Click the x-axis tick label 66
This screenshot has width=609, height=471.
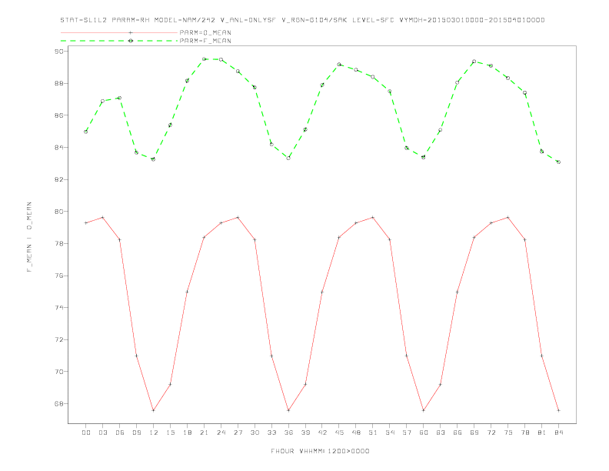pyautogui.click(x=458, y=433)
